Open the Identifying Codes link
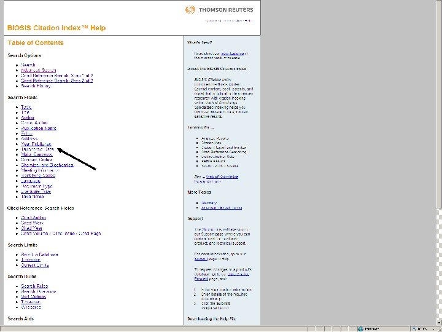The image size is (442, 332). [x=38, y=176]
